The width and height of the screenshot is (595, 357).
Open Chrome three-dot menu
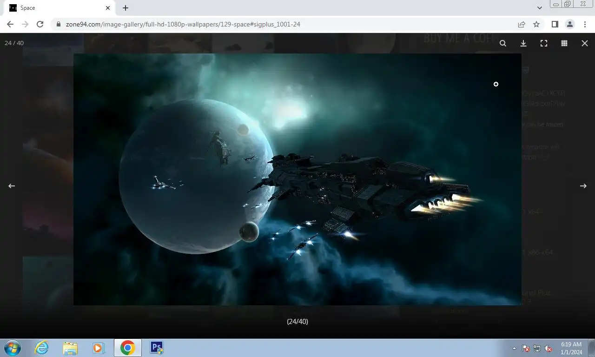click(585, 24)
